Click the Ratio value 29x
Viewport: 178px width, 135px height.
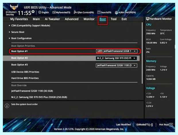pos(148,52)
